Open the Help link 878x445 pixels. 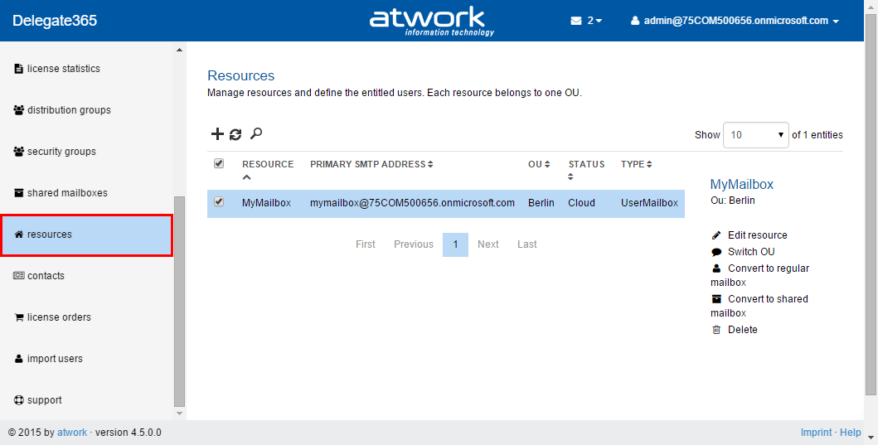(850, 433)
